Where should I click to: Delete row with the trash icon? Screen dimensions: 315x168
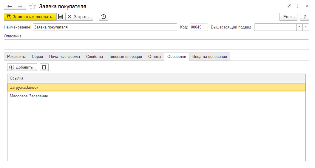[44, 67]
